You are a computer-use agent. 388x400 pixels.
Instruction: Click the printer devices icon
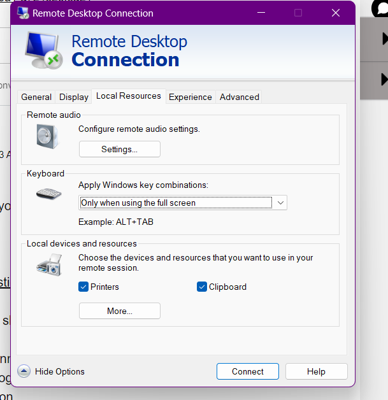click(49, 264)
